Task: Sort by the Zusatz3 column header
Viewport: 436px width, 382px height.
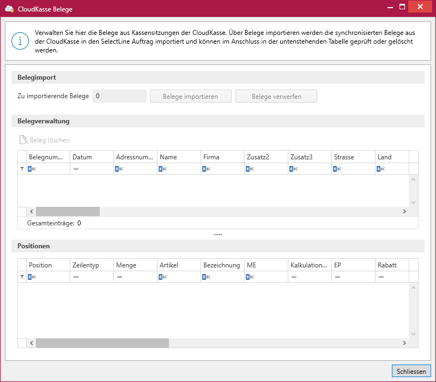Action: pyautogui.click(x=310, y=157)
